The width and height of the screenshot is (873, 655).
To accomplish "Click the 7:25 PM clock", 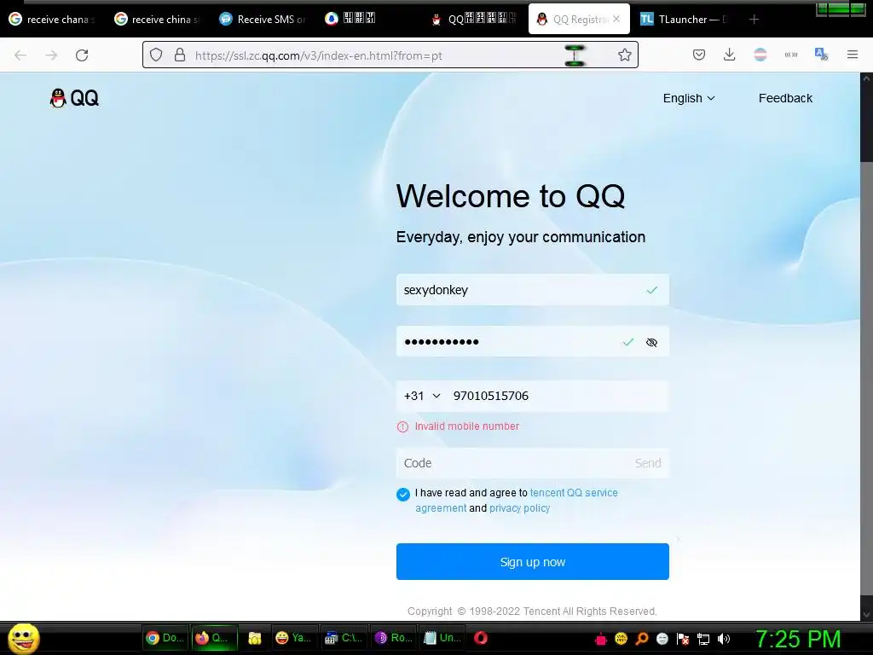I will pyautogui.click(x=798, y=640).
